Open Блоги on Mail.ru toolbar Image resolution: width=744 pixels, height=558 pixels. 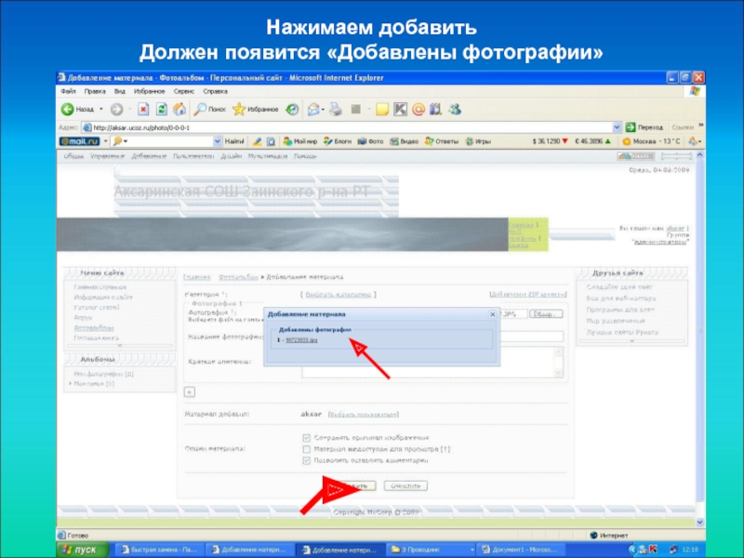point(338,141)
